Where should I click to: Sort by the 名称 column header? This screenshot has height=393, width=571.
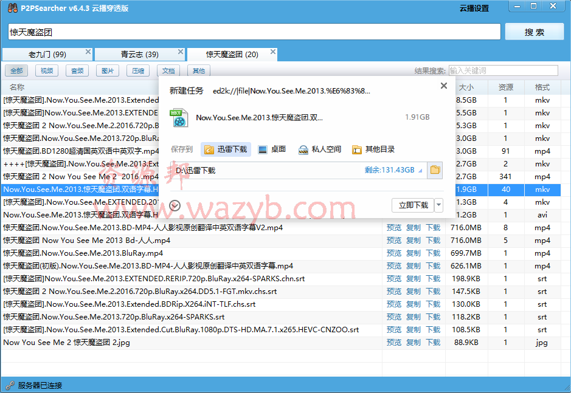click(x=17, y=87)
